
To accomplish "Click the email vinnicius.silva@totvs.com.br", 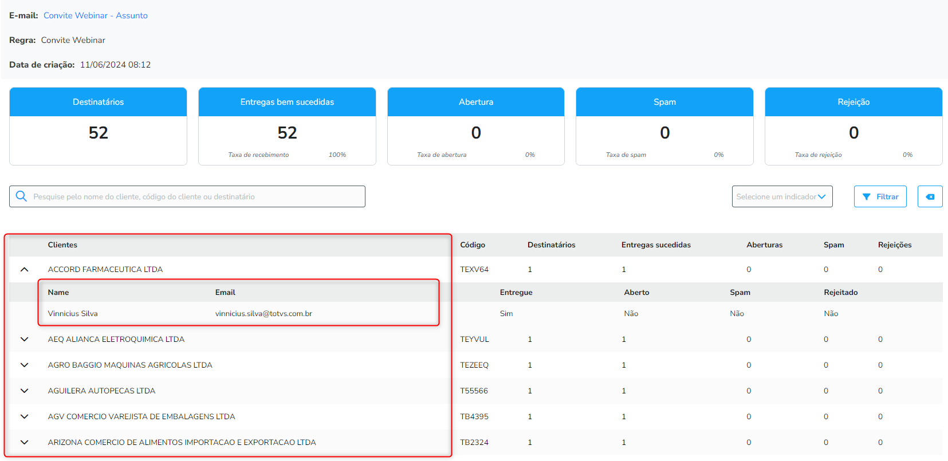I will tap(263, 313).
